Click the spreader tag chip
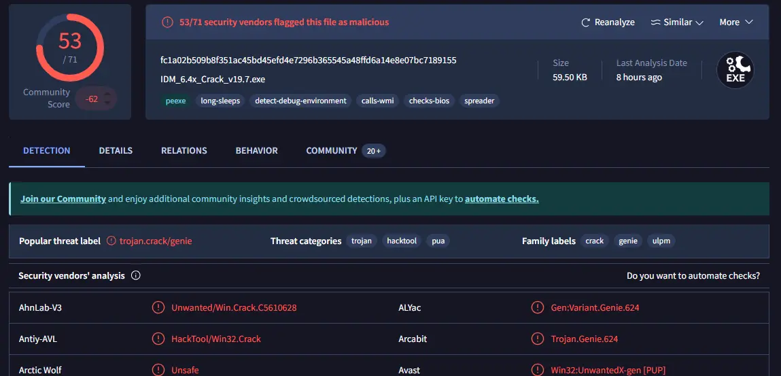This screenshot has width=781, height=376. coord(479,101)
